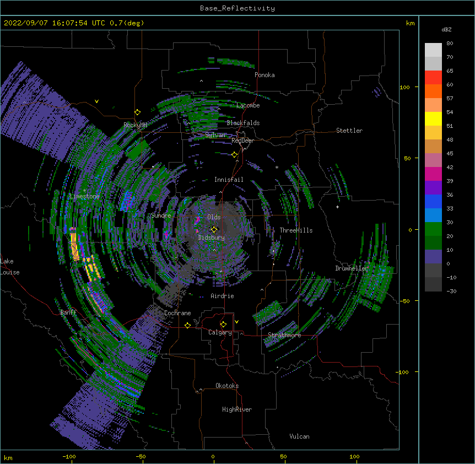
Task: Select the dBZ legend heading
Action: 446,29
